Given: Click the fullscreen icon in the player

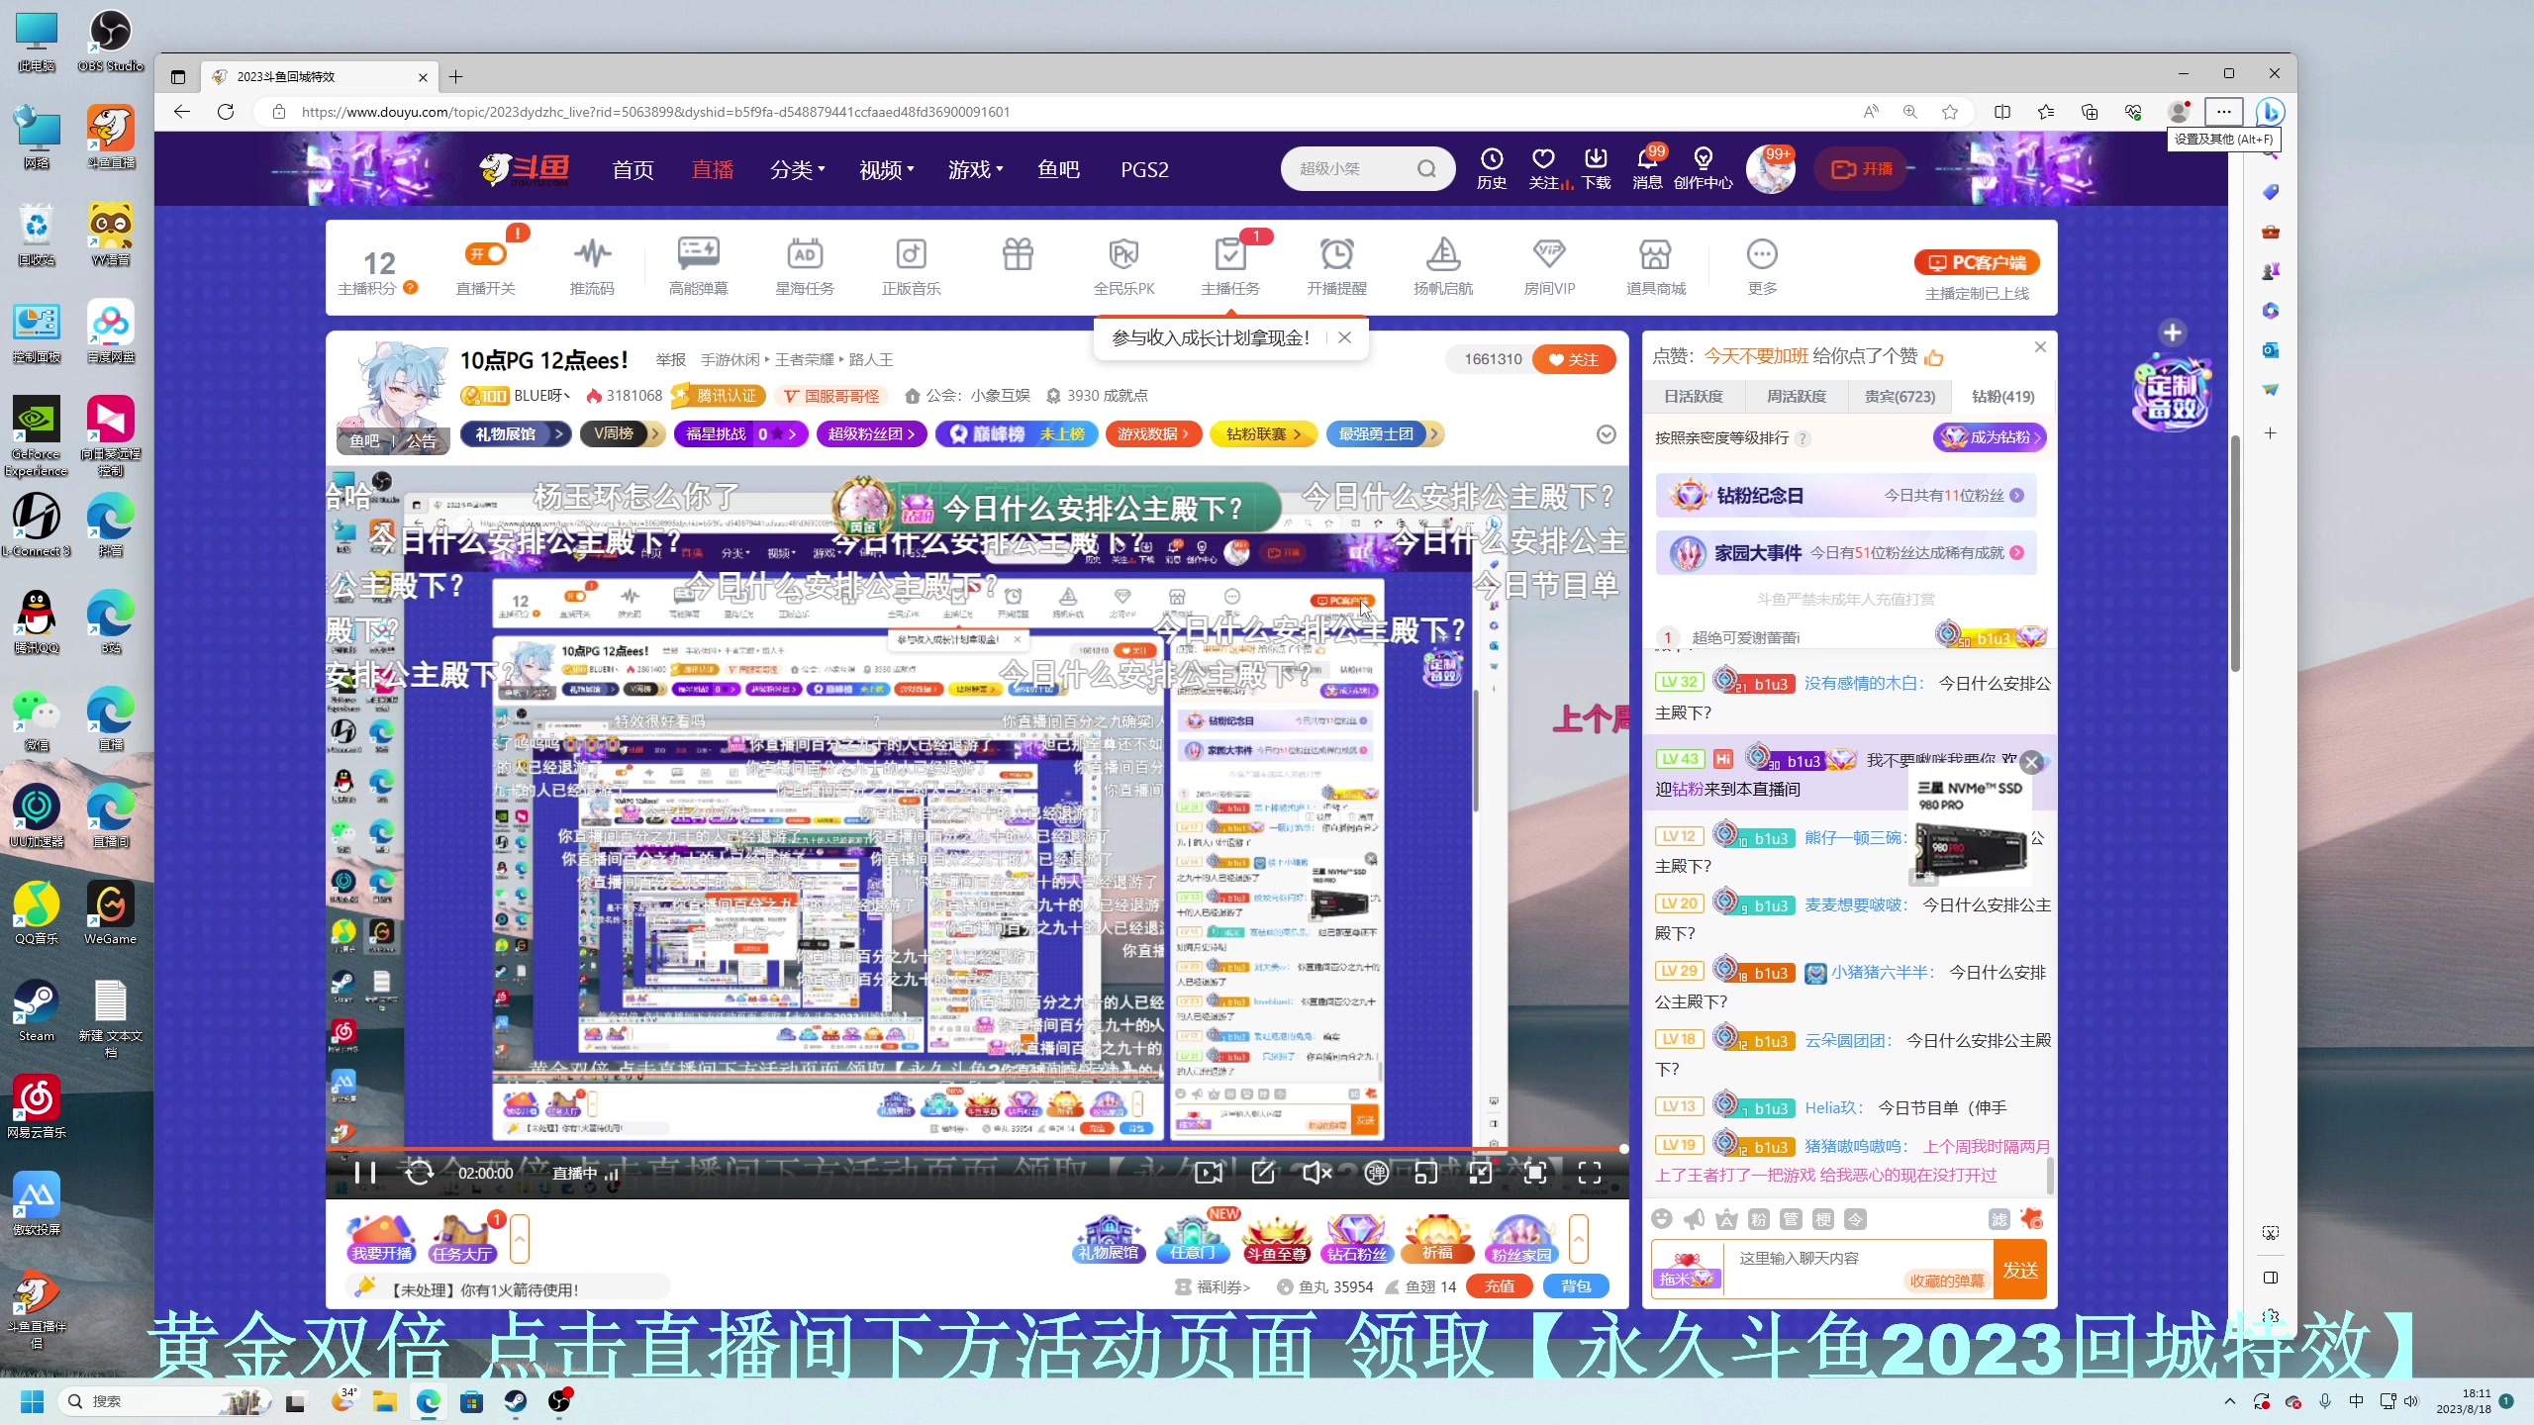Looking at the screenshot, I should tap(1589, 1173).
